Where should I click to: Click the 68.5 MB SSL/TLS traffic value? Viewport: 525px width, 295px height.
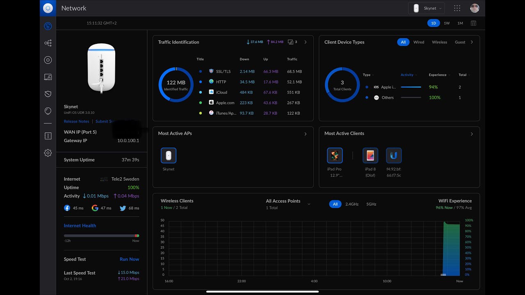pos(294,72)
